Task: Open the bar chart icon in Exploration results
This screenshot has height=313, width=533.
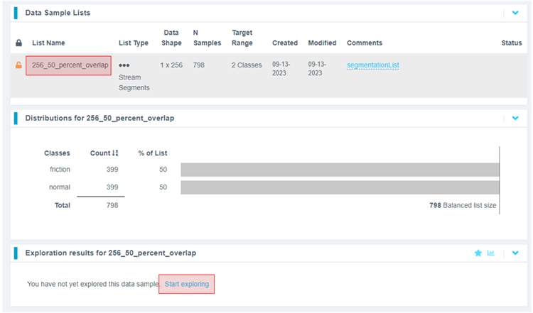Action: pyautogui.click(x=491, y=253)
